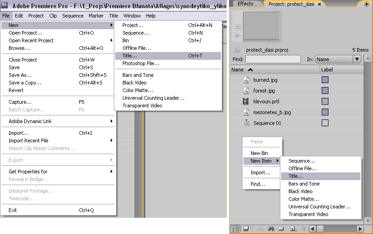Expand Open Recent Project submenu

click(x=111, y=40)
